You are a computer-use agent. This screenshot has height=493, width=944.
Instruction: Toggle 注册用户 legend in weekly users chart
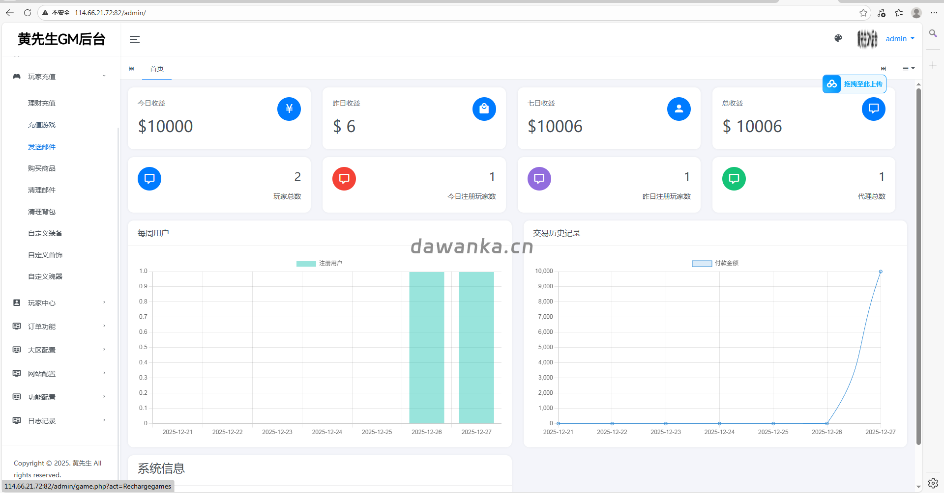(319, 263)
